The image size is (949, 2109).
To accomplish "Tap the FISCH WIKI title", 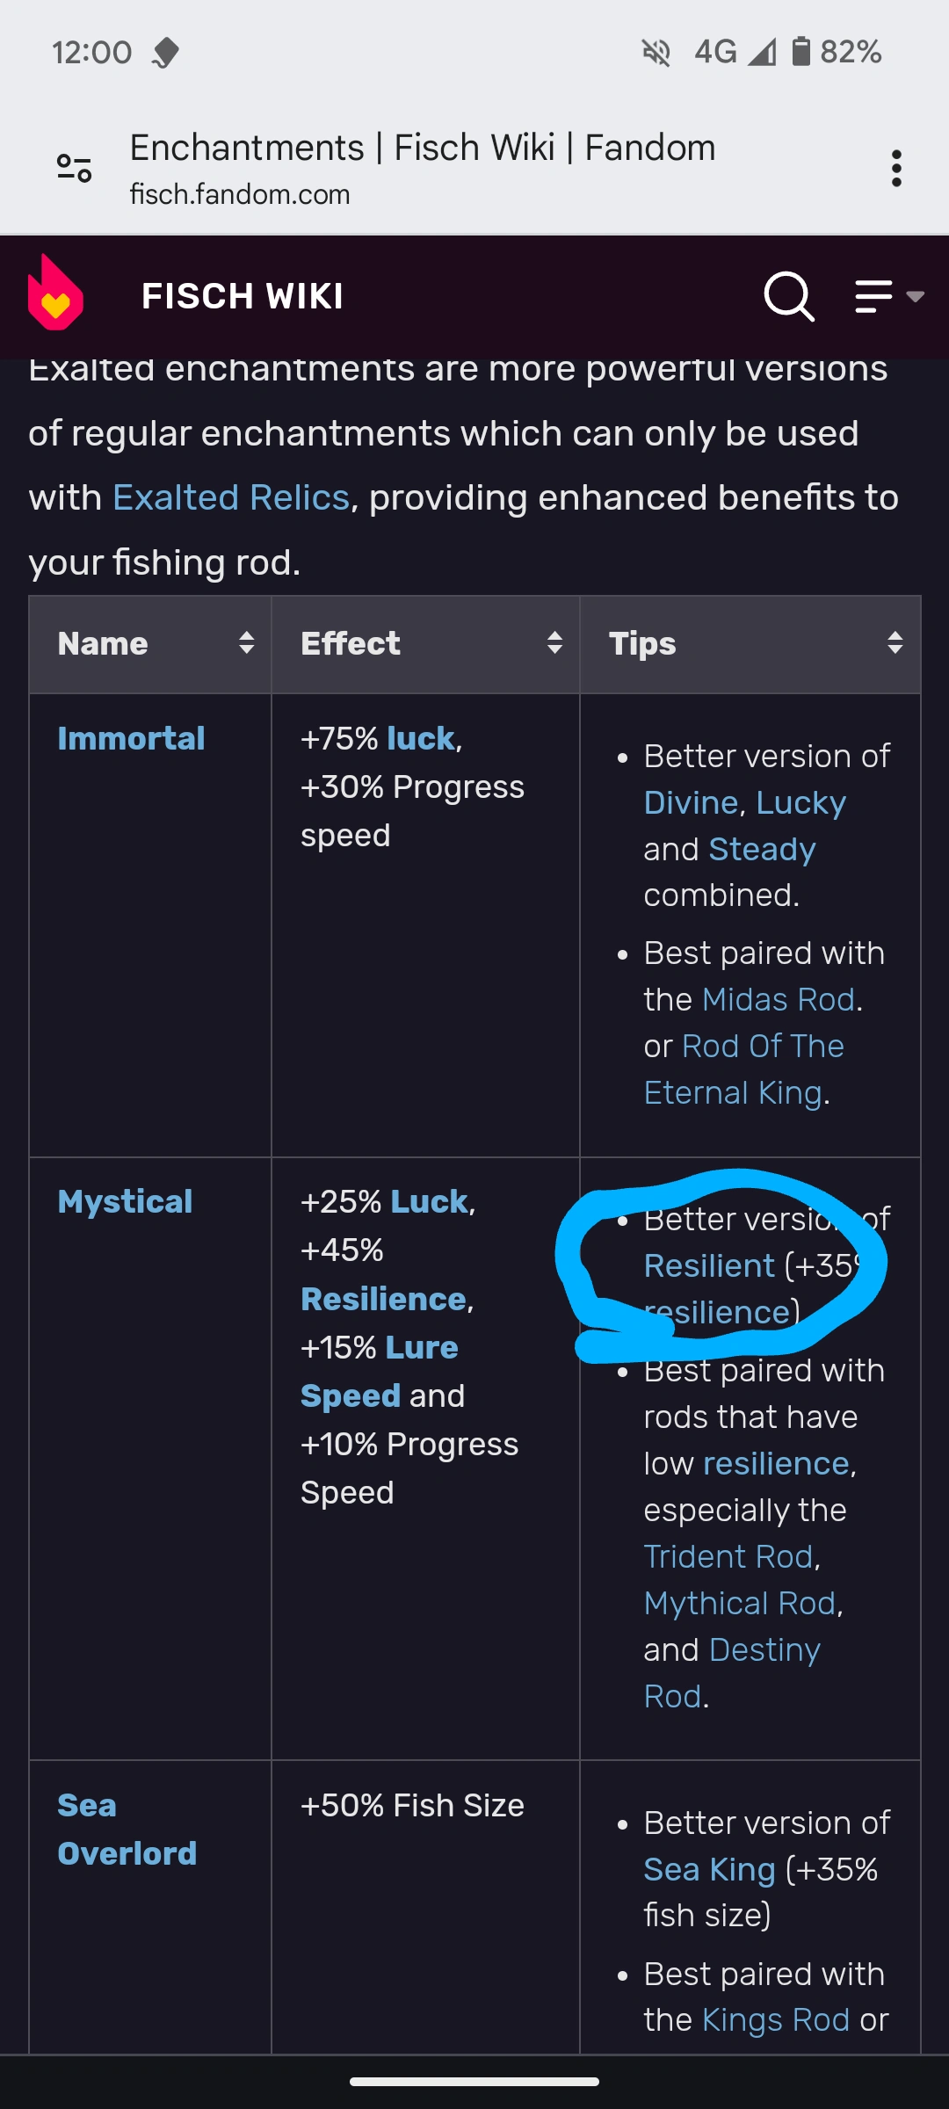I will [243, 296].
